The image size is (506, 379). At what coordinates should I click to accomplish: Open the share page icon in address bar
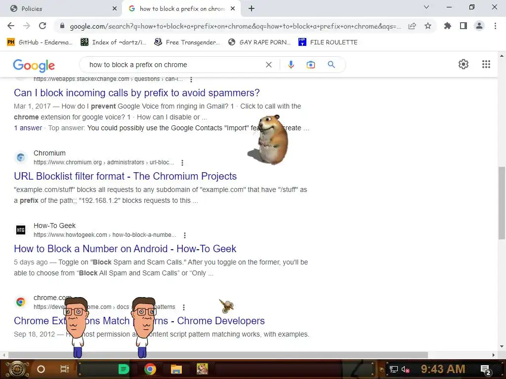tap(412, 26)
